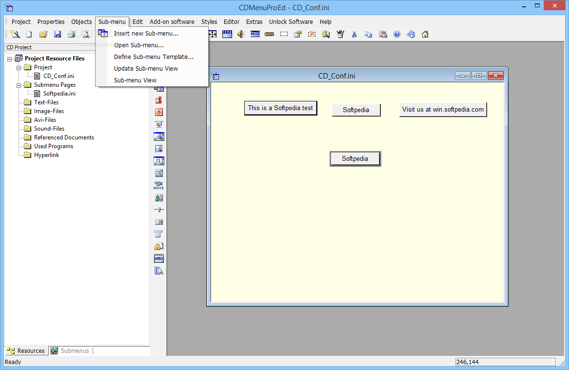Select the Sound-Files folder
Image resolution: width=569 pixels, height=370 pixels.
(x=49, y=129)
